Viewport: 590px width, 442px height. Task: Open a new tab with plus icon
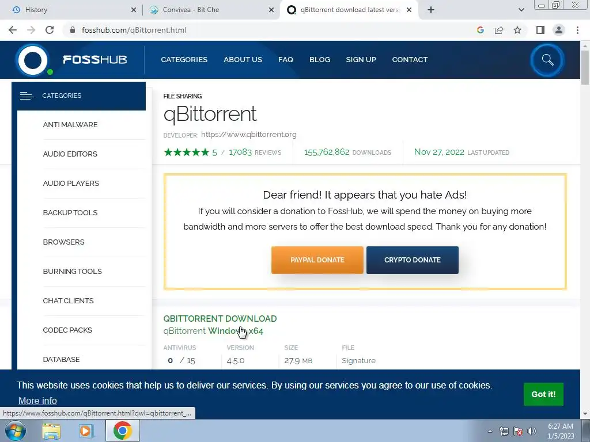coord(431,10)
